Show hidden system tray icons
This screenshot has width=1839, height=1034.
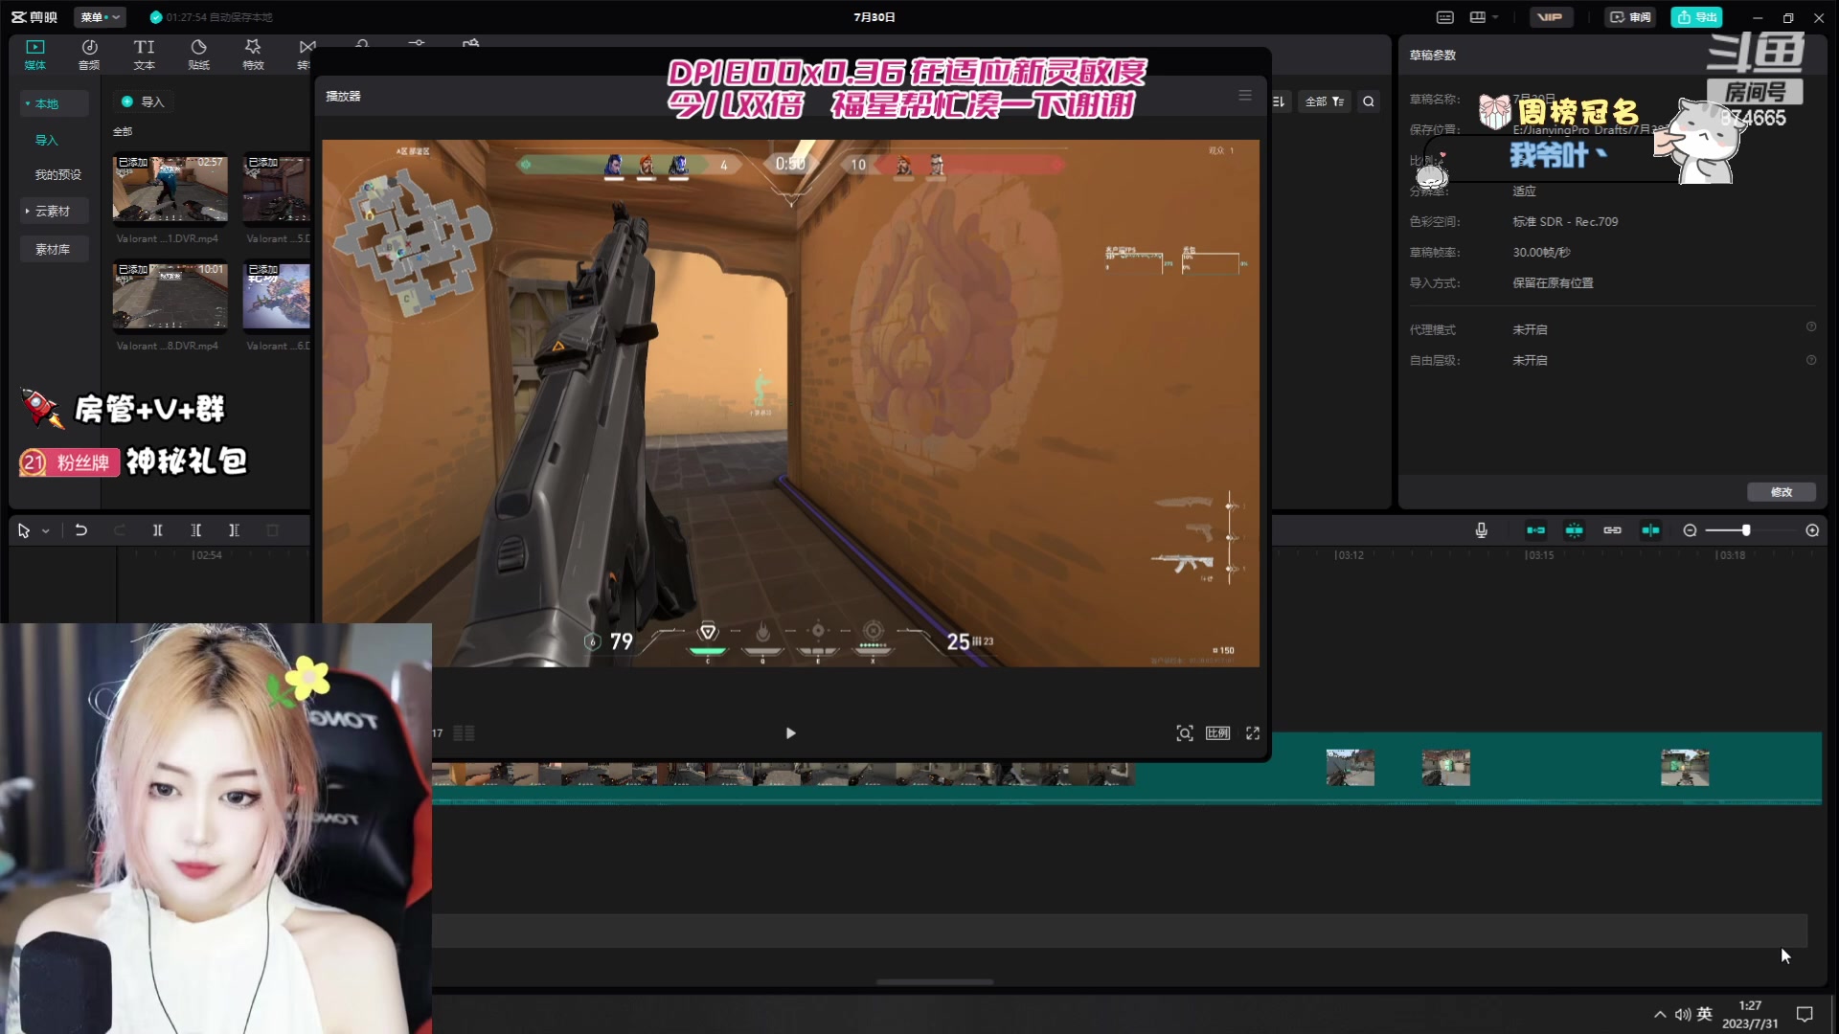pos(1660,1015)
